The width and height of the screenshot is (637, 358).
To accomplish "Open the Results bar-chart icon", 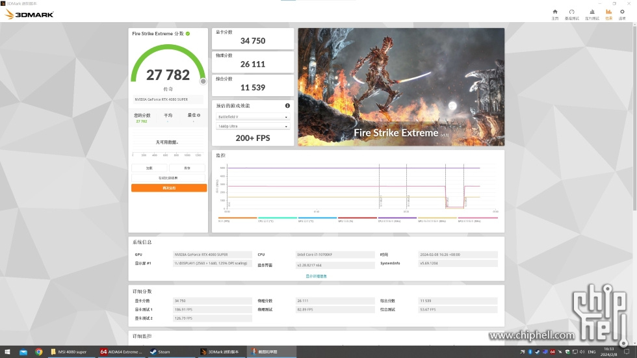I will [608, 12].
